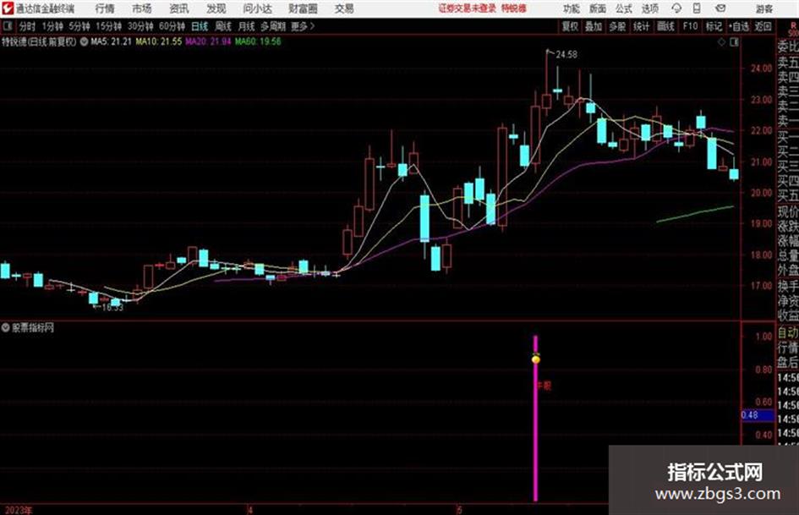The width and height of the screenshot is (799, 515).
Task: Click the 标记 mark button
Action: tap(714, 26)
